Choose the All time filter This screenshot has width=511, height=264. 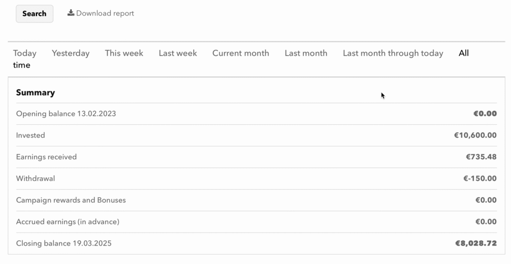coord(464,53)
